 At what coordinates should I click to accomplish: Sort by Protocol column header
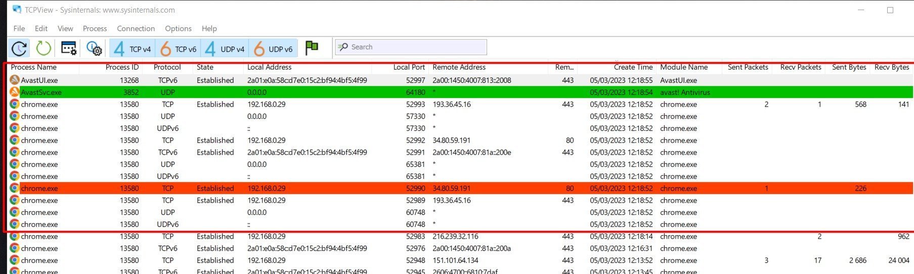(167, 67)
